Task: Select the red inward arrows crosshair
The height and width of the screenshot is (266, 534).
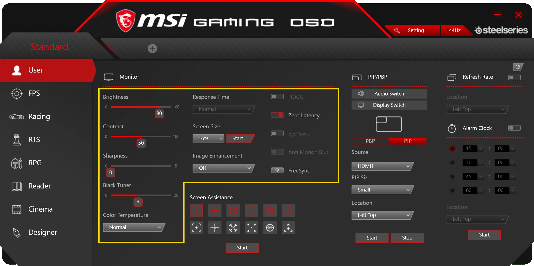Action: (x=233, y=211)
